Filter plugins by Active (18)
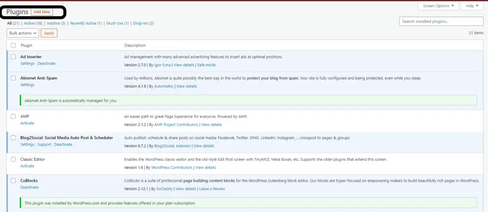 (33, 23)
